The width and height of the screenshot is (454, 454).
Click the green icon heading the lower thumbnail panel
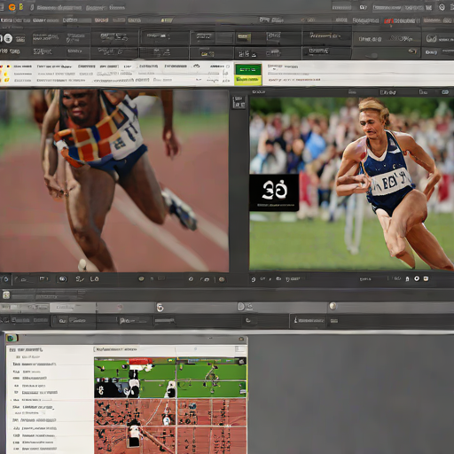click(x=12, y=338)
